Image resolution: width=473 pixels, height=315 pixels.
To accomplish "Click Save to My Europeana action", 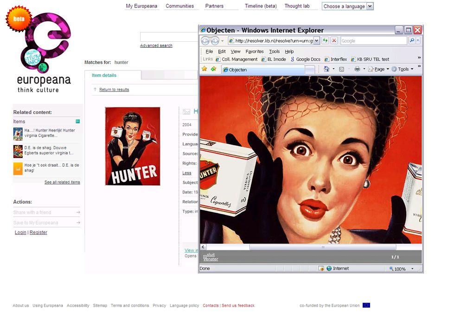I will click(46, 223).
